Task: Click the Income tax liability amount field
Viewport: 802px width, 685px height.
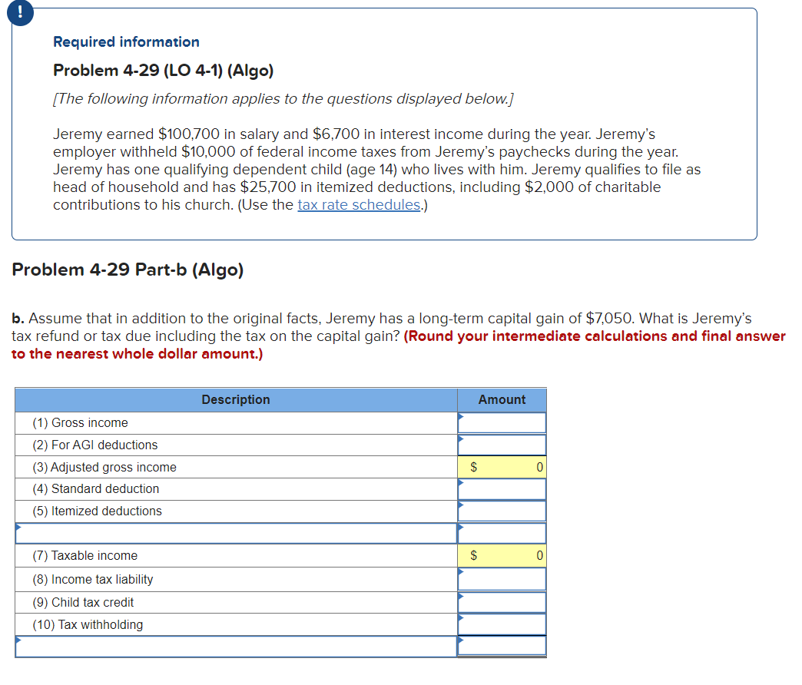Action: pyautogui.click(x=502, y=577)
